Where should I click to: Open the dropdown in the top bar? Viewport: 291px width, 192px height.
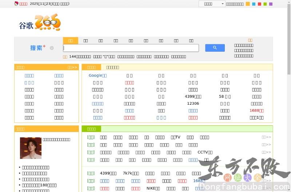click(x=212, y=4)
